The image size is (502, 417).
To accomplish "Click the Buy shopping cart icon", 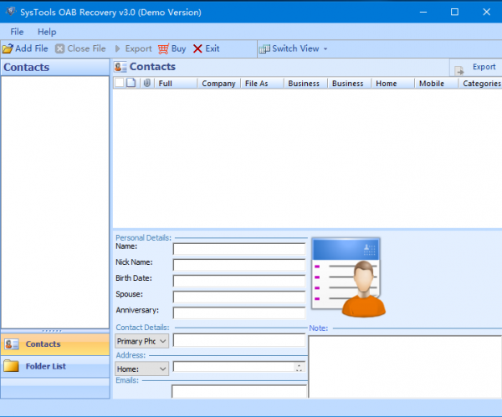I will (x=163, y=48).
